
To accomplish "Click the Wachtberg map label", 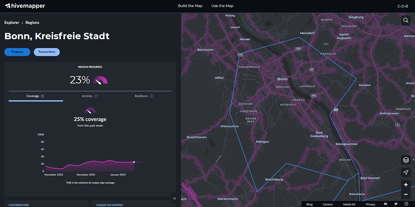I will click(274, 180).
